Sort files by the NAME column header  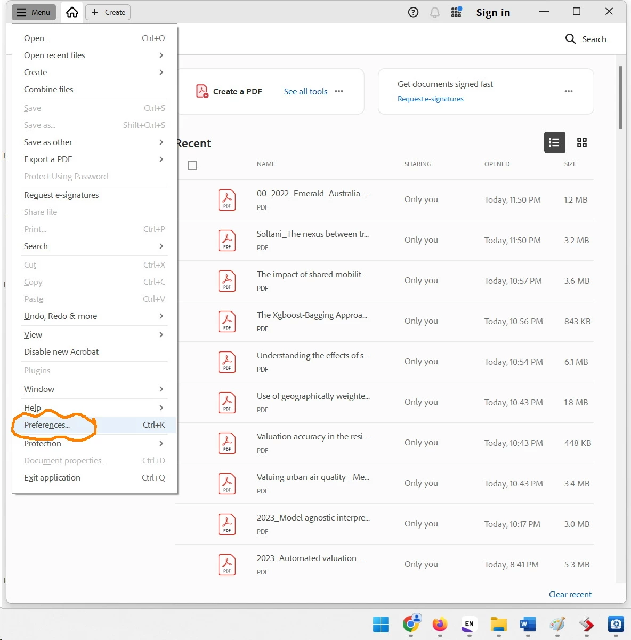[x=266, y=164]
